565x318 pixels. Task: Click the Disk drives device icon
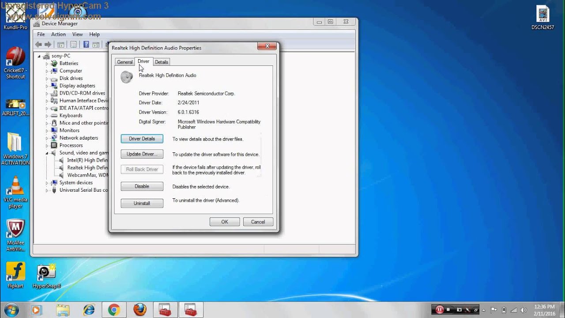pyautogui.click(x=54, y=78)
